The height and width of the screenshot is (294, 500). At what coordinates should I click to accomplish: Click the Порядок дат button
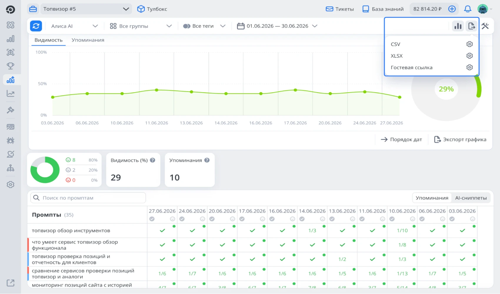point(401,139)
